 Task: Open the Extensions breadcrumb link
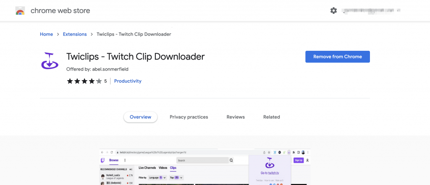[75, 34]
